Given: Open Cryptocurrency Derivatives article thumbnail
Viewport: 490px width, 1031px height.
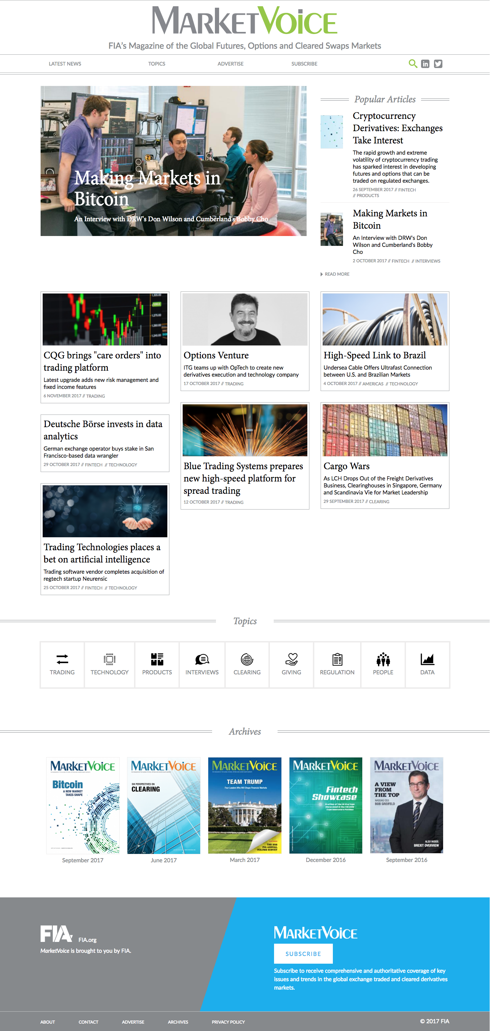Looking at the screenshot, I should 332,132.
